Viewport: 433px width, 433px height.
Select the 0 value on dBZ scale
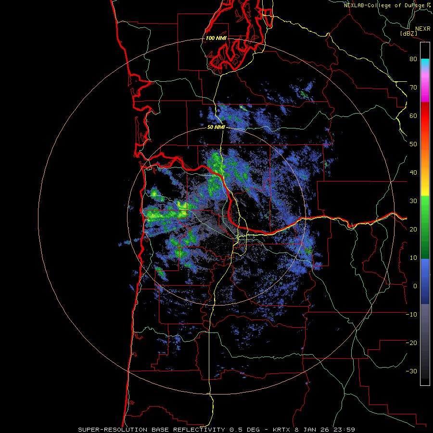click(x=415, y=286)
